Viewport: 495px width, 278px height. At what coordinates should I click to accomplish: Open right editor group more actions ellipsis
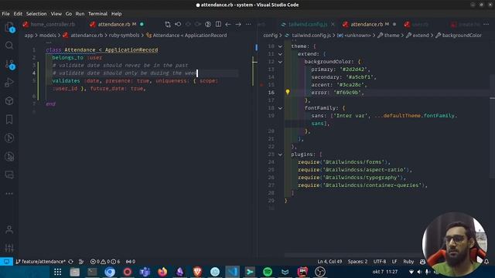click(486, 24)
